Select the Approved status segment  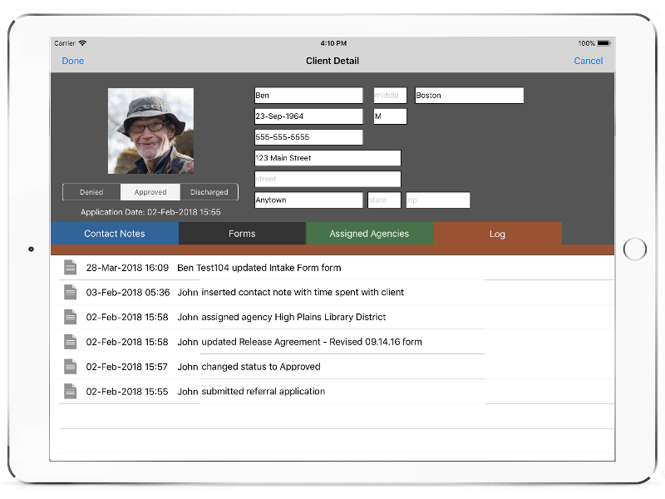coord(150,192)
